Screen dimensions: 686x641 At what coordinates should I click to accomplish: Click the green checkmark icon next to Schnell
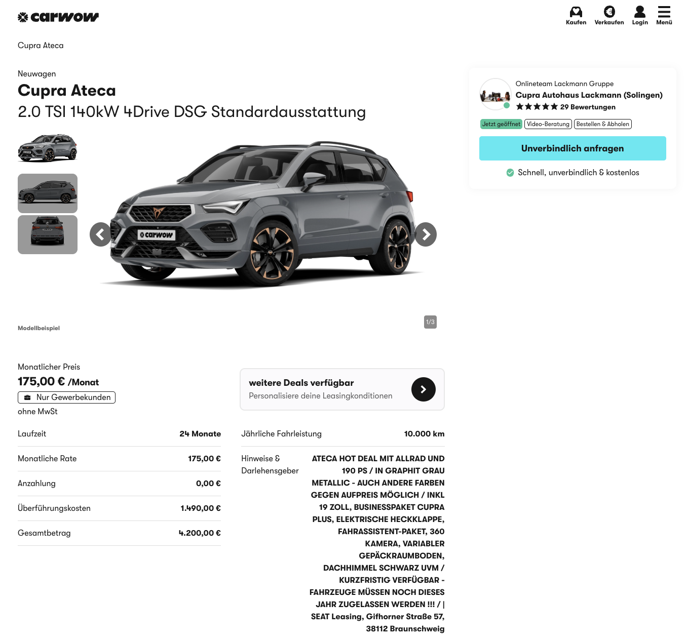[x=510, y=173]
